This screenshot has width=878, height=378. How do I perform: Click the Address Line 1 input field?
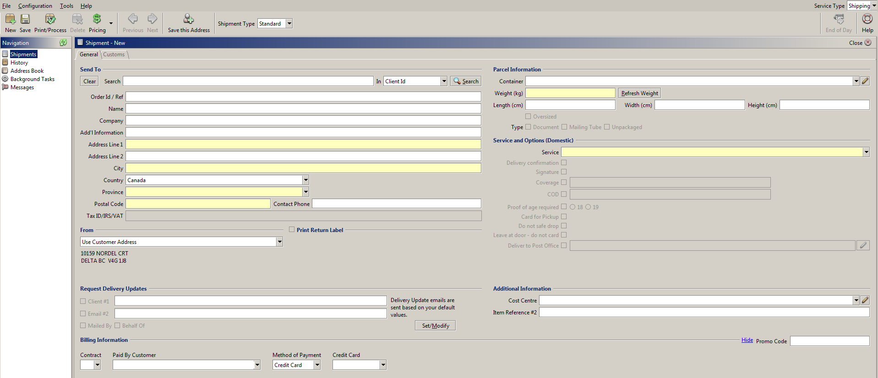303,144
